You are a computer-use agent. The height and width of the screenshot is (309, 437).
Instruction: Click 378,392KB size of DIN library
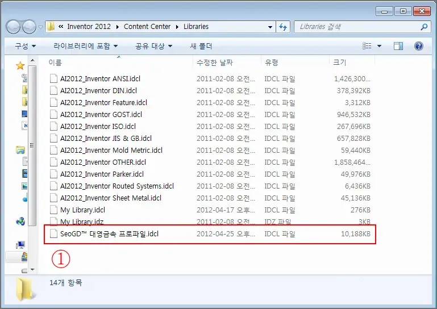coord(353,91)
